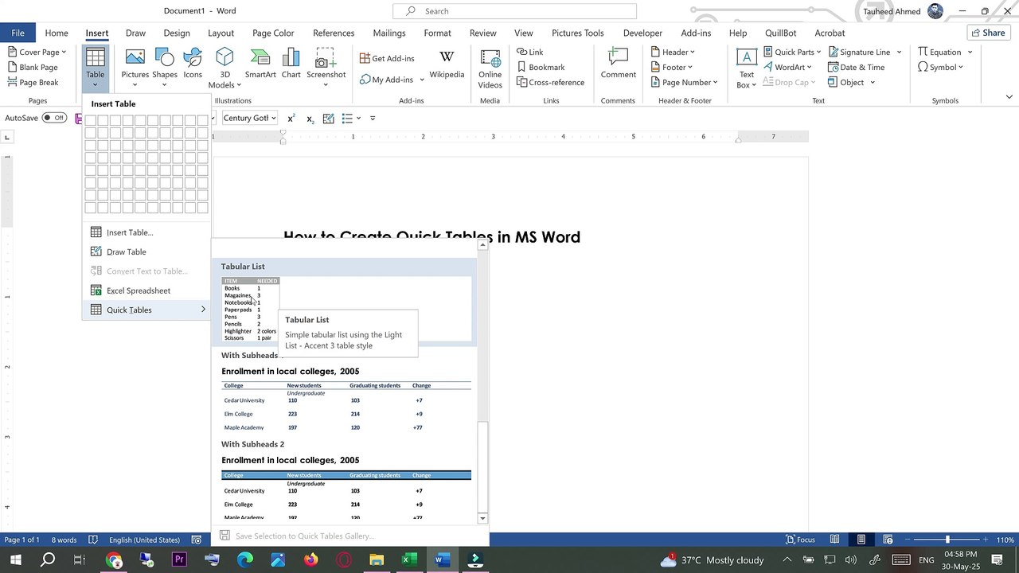Viewport: 1019px width, 573px height.
Task: Open the Windows Start menu
Action: pyautogui.click(x=15, y=560)
